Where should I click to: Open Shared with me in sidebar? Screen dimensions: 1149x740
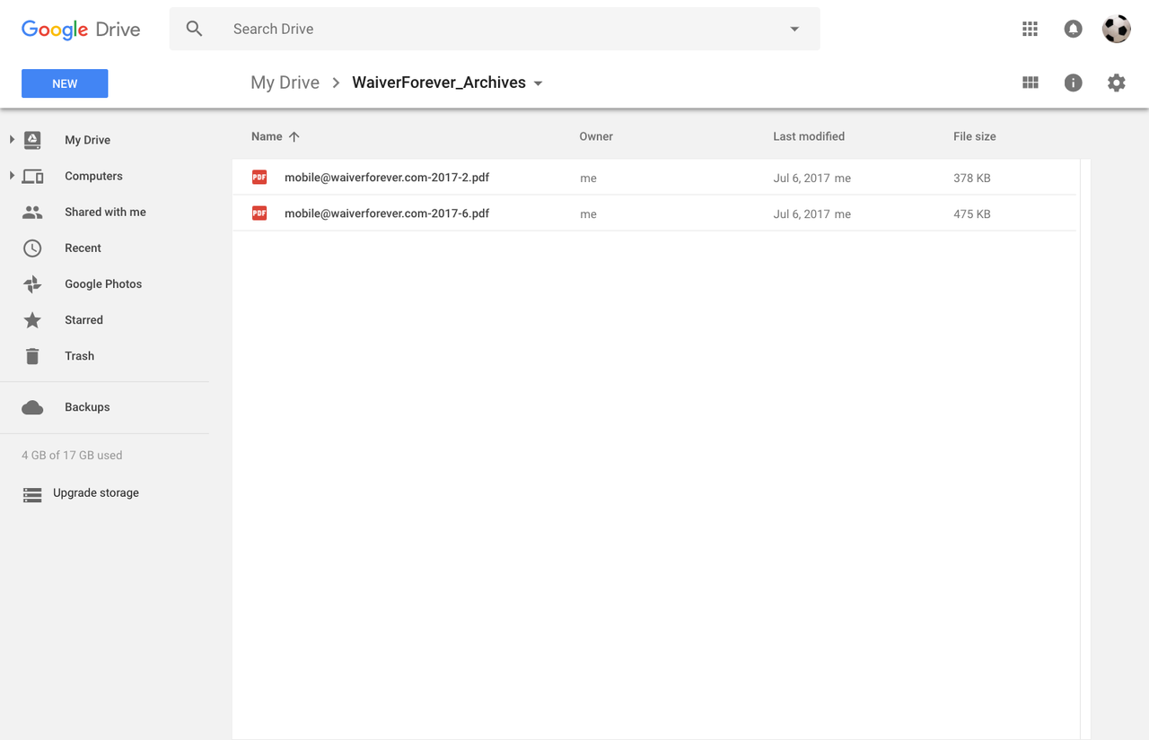point(105,212)
